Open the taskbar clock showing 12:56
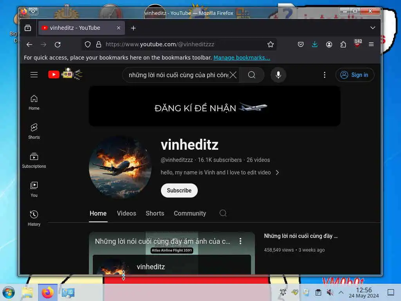Screen dimensions: 401x301 (x=364, y=292)
